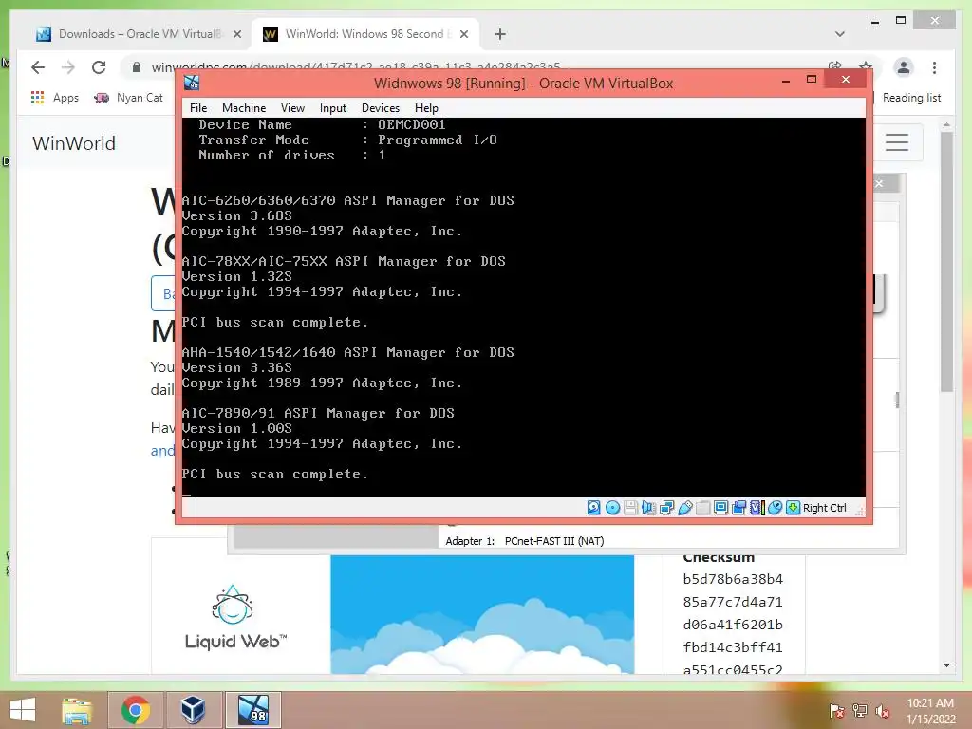Open the Windows Start button
The width and height of the screenshot is (972, 729).
[23, 710]
